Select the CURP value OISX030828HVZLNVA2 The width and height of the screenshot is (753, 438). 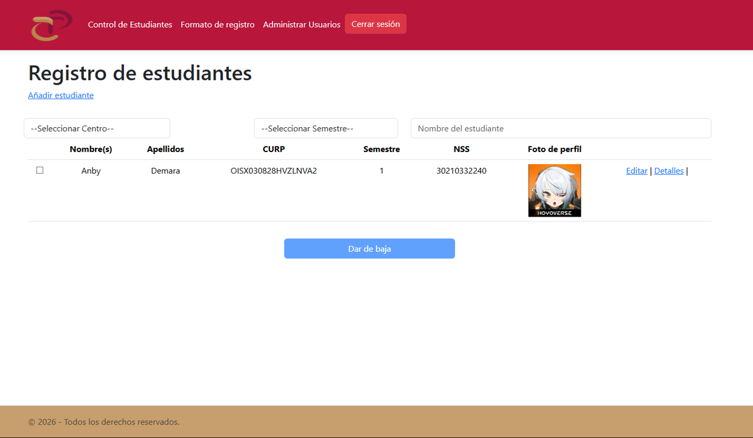(x=274, y=171)
